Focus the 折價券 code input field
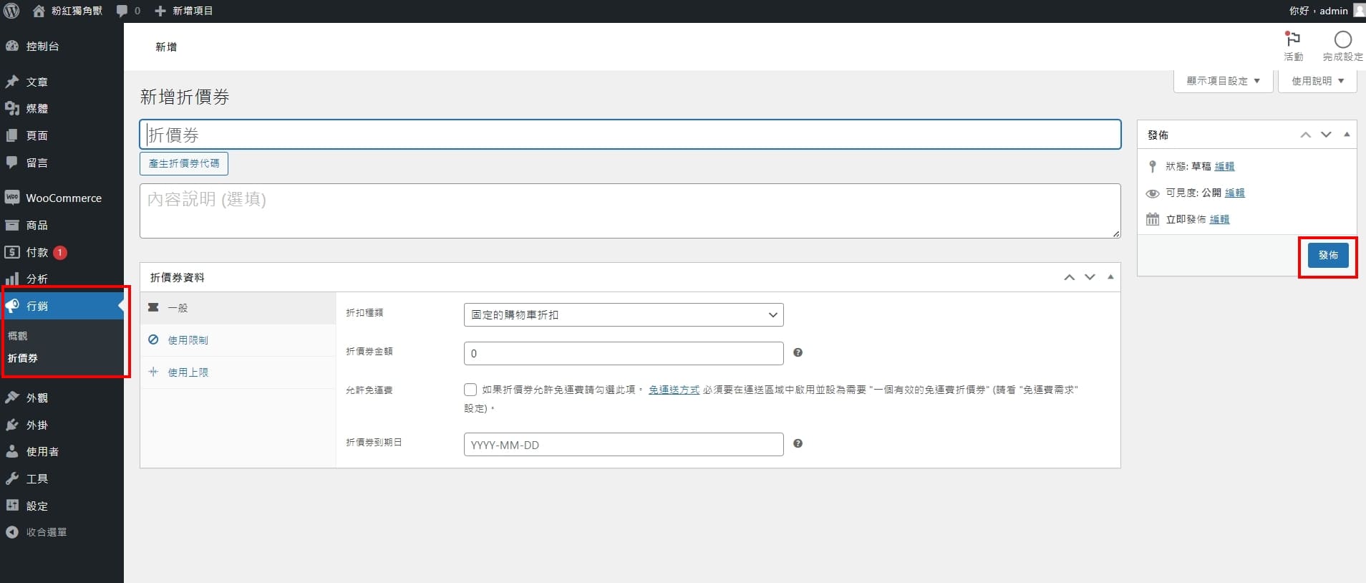This screenshot has width=1366, height=583. [630, 135]
